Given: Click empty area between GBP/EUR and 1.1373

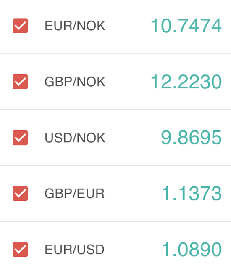Looking at the screenshot, I should [x=133, y=194].
